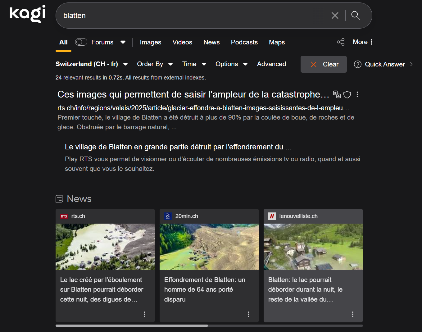This screenshot has width=422, height=332.
Task: Switch to the Images tab
Action: point(150,42)
